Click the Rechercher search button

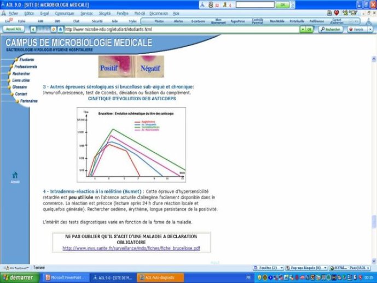[x=330, y=30]
